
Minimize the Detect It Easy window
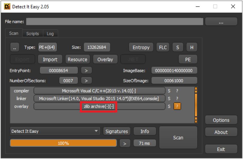point(198,7)
